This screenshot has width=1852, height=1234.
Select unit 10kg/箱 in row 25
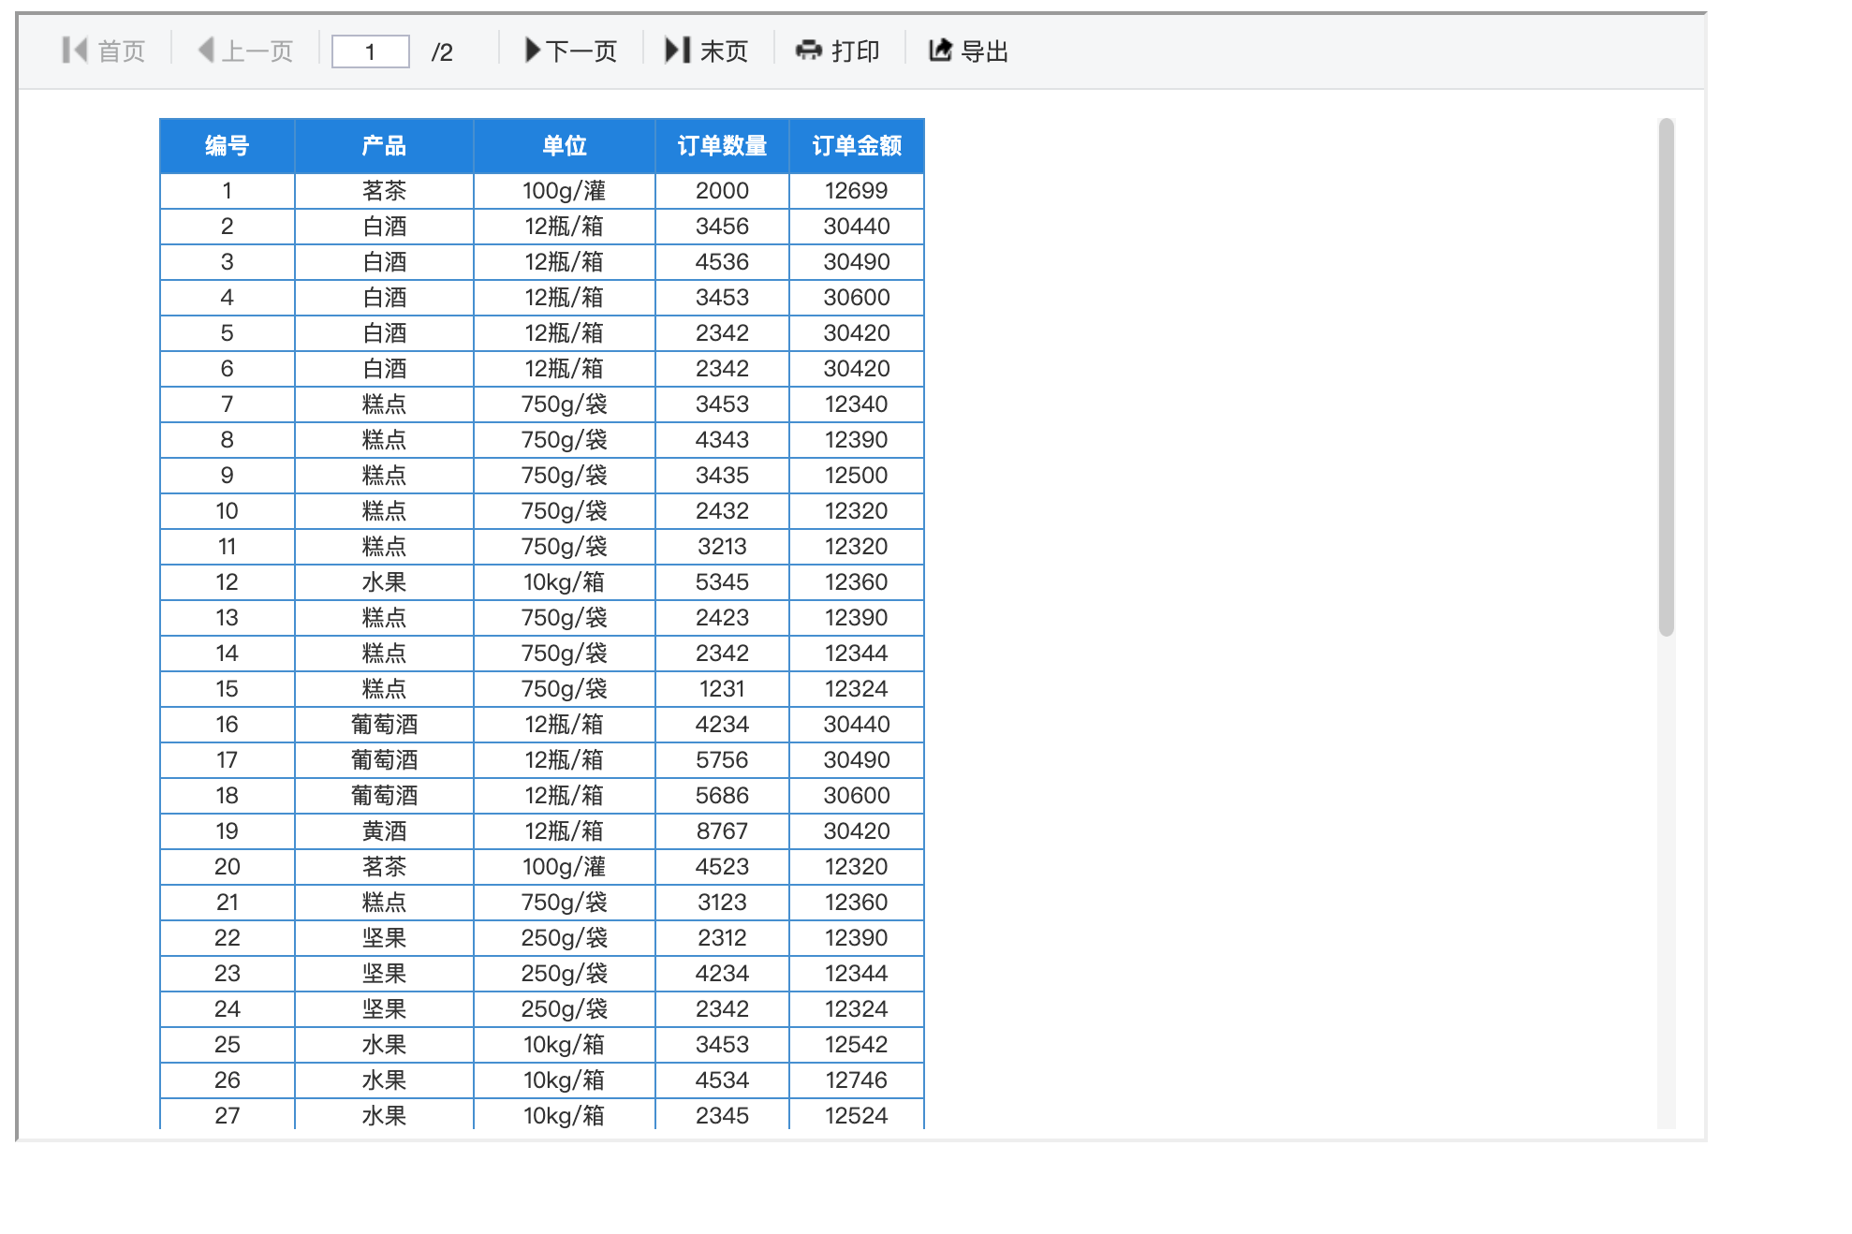pos(565,1045)
